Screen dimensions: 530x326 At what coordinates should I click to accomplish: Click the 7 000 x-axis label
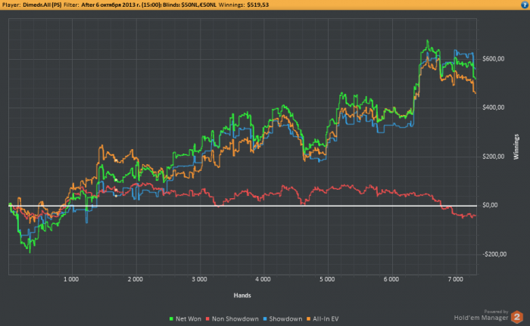pos(455,279)
